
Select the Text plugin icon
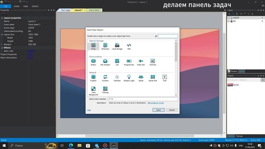click(x=164, y=77)
